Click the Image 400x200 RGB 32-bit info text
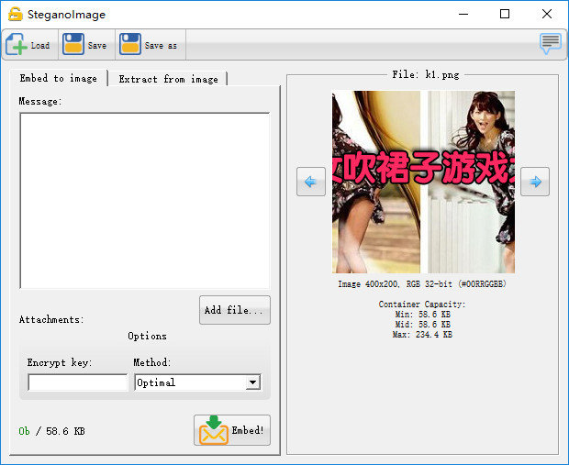The image size is (569, 465). [x=422, y=283]
